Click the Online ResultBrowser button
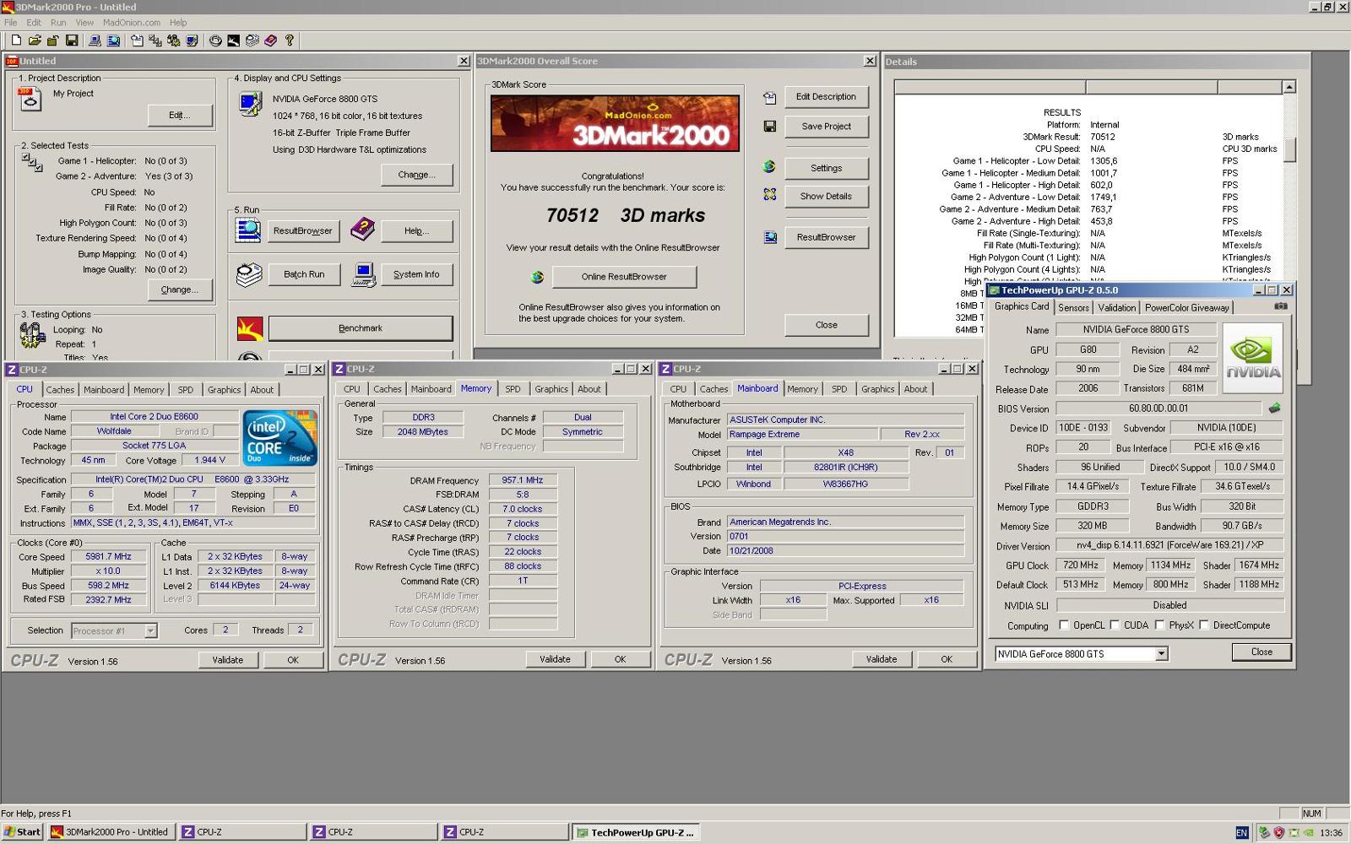This screenshot has width=1351, height=844. tap(624, 277)
